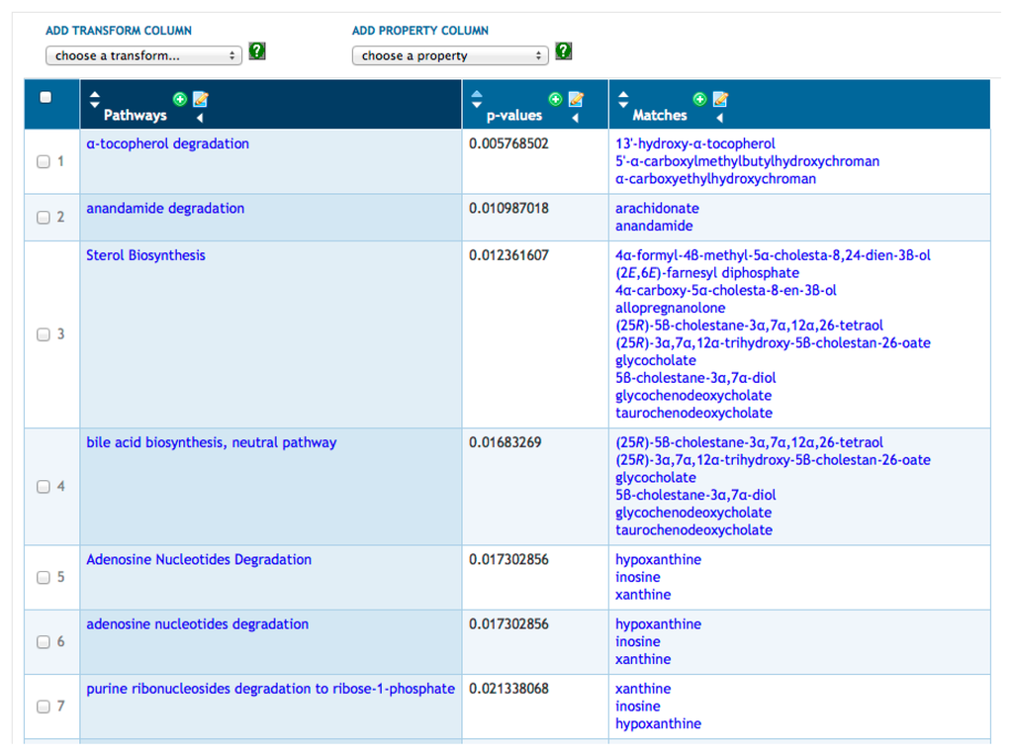Open the 'choose a property' dropdown
The height and width of the screenshot is (756, 1013).
click(450, 56)
